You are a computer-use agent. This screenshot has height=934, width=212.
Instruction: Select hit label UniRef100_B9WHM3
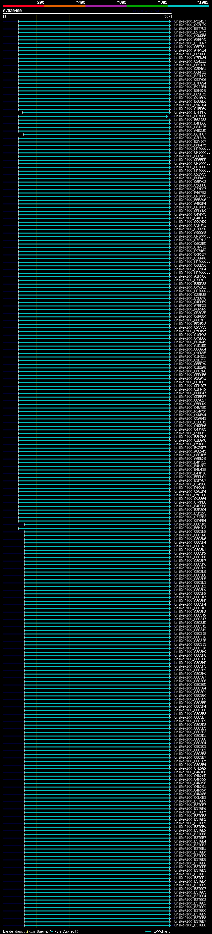coord(190,433)
